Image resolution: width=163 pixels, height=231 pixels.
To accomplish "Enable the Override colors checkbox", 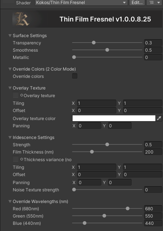I will [x=75, y=76].
